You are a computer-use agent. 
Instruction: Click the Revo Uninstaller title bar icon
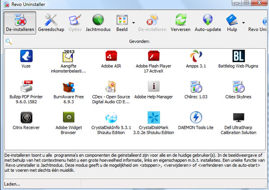point(7,4)
